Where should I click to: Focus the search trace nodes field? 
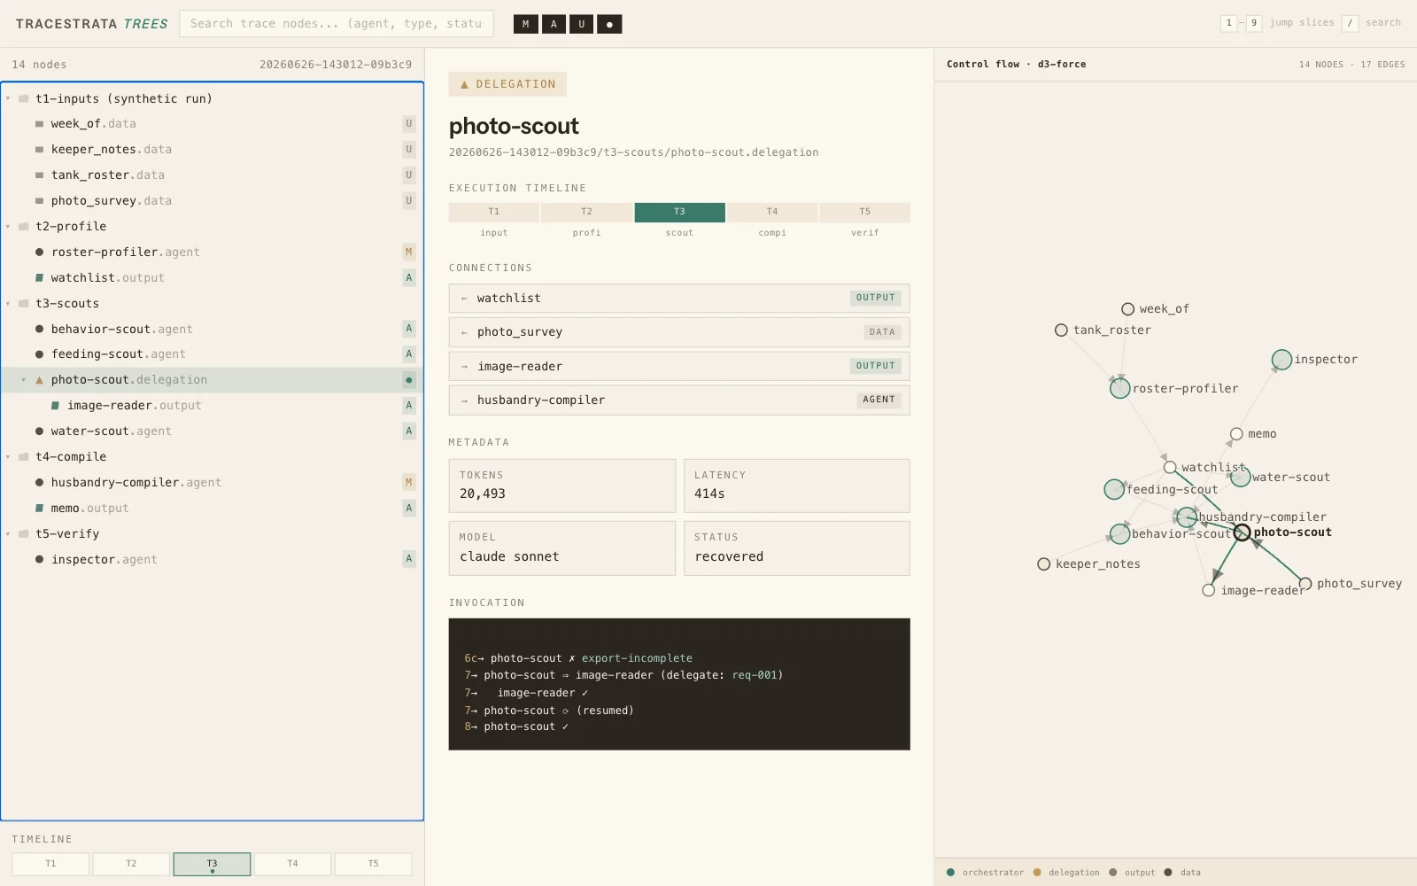[x=337, y=24]
